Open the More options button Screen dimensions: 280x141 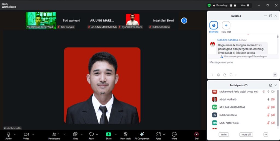tap(174, 136)
